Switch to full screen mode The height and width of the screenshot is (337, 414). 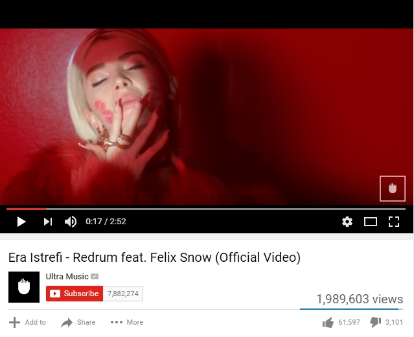[394, 222]
